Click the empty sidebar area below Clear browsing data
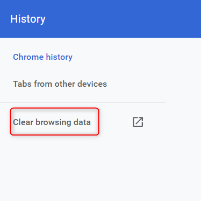 pyautogui.click(x=83, y=169)
